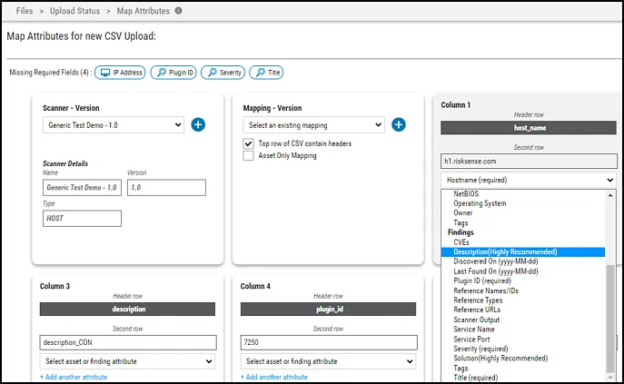The height and width of the screenshot is (384, 624).
Task: Choose Last Found On (yyyy-MM-dd) option
Action: pos(496,271)
